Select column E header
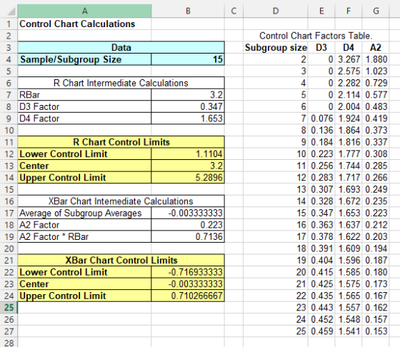The image size is (400, 347). click(x=321, y=11)
